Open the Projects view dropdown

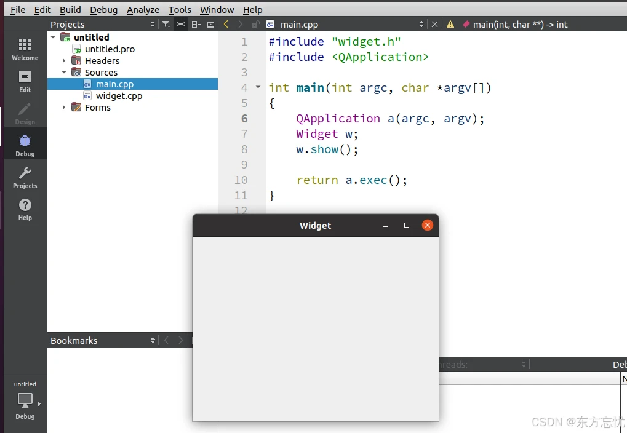click(x=153, y=25)
